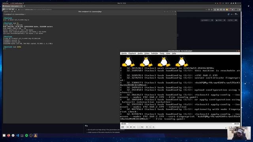Click the VLC seek bar

click(x=180, y=123)
